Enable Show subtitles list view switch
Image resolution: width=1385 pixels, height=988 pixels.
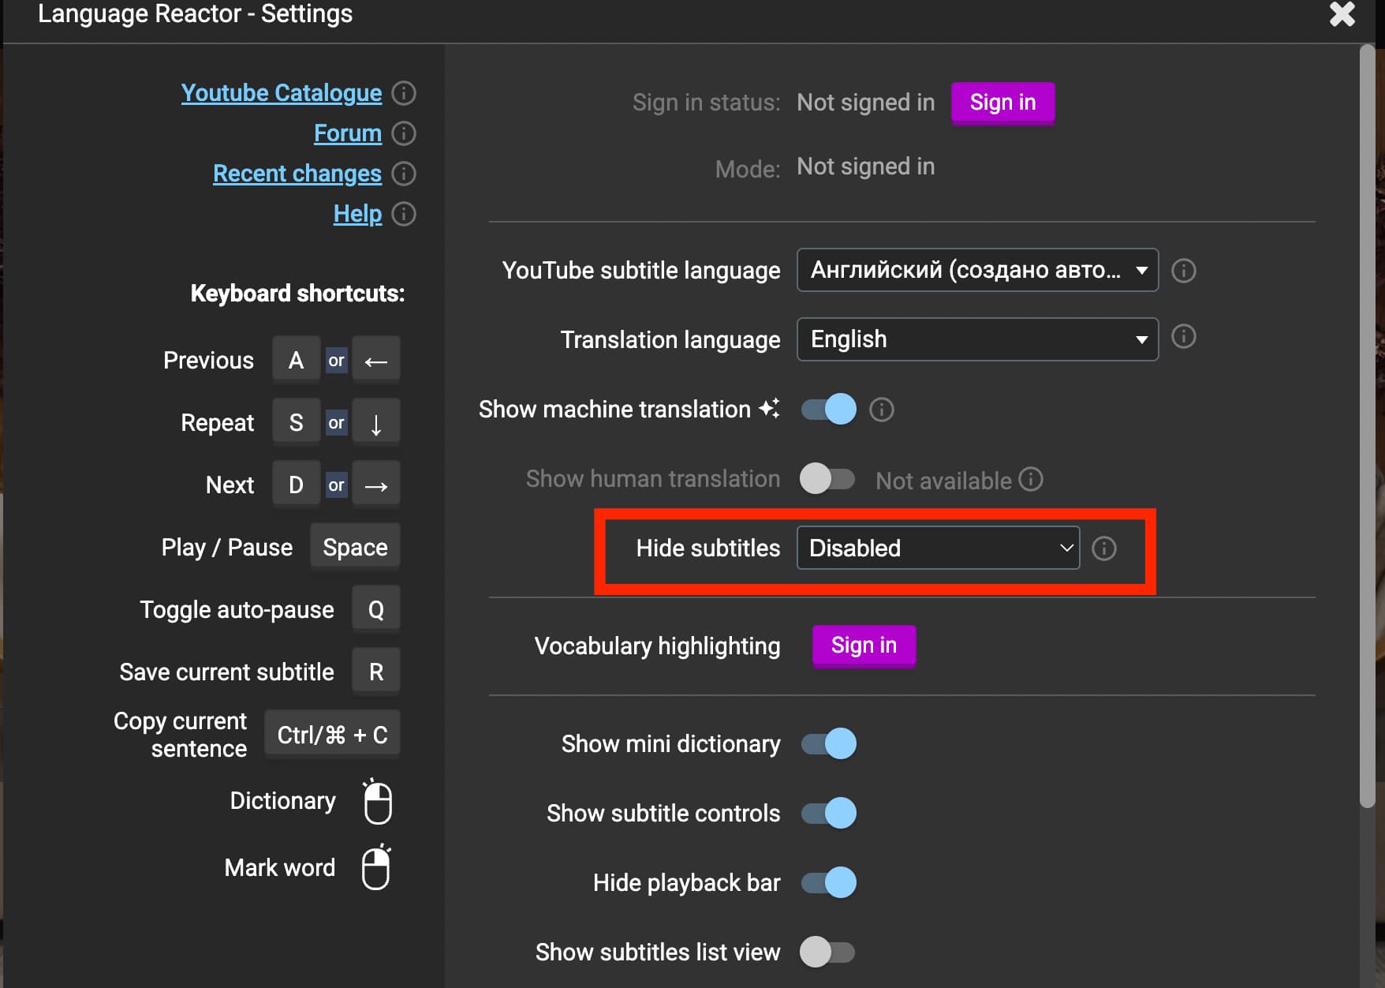point(828,952)
